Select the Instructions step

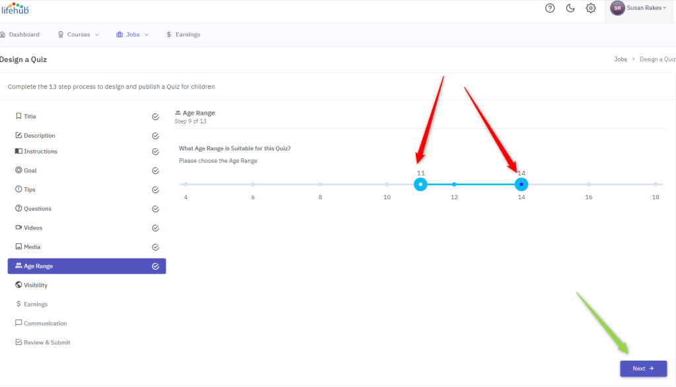[x=86, y=152]
